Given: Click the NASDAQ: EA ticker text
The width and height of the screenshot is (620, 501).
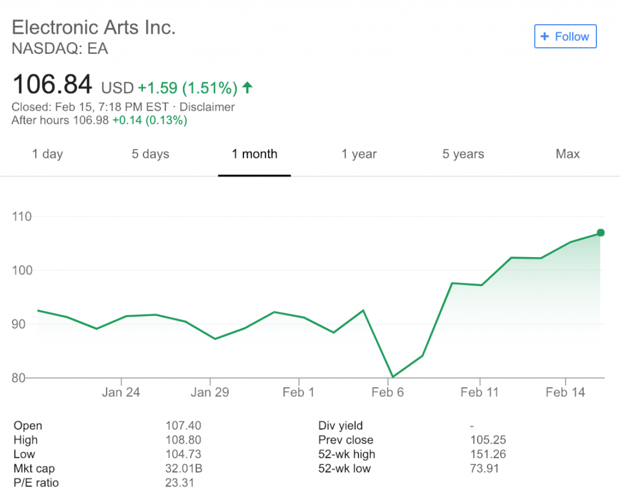Looking at the screenshot, I should [60, 48].
